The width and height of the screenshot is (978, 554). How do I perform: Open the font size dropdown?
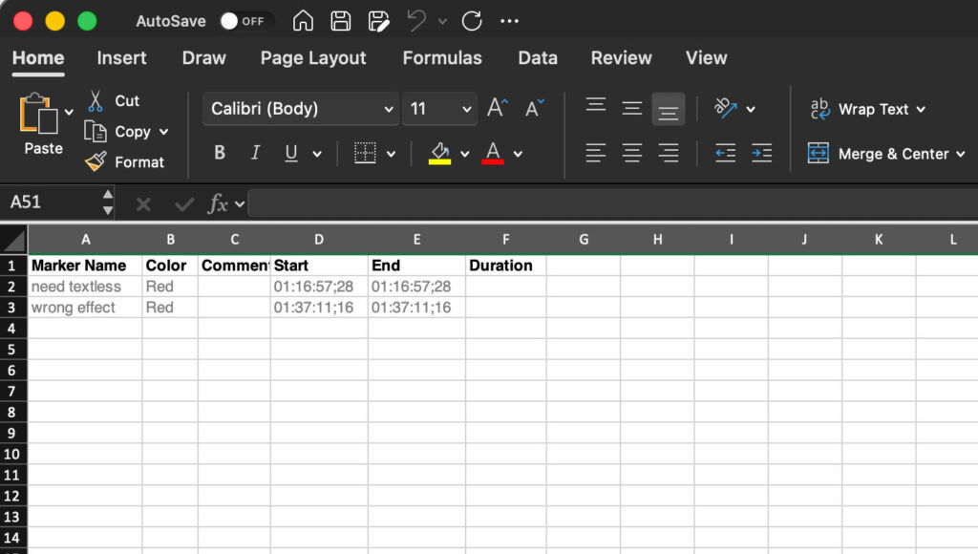(x=466, y=109)
